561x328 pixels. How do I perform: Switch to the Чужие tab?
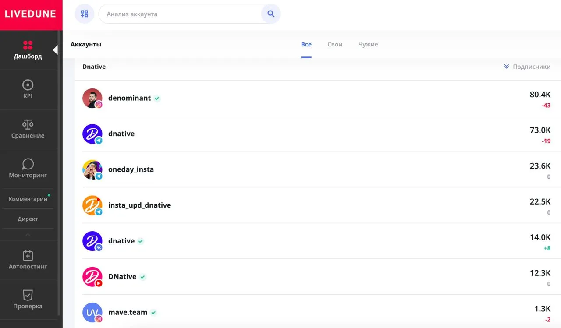point(368,44)
